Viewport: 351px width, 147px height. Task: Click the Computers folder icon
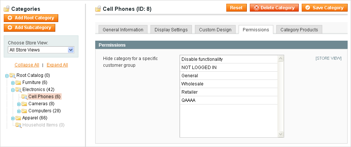coord(24,111)
